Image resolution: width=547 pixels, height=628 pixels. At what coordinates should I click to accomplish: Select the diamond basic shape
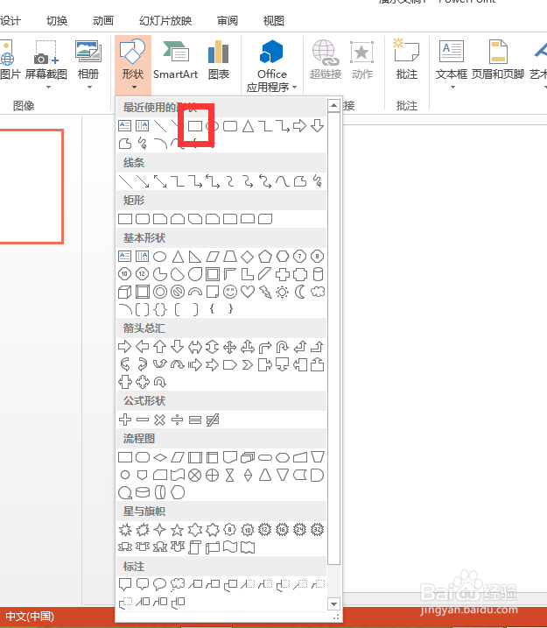point(248,257)
